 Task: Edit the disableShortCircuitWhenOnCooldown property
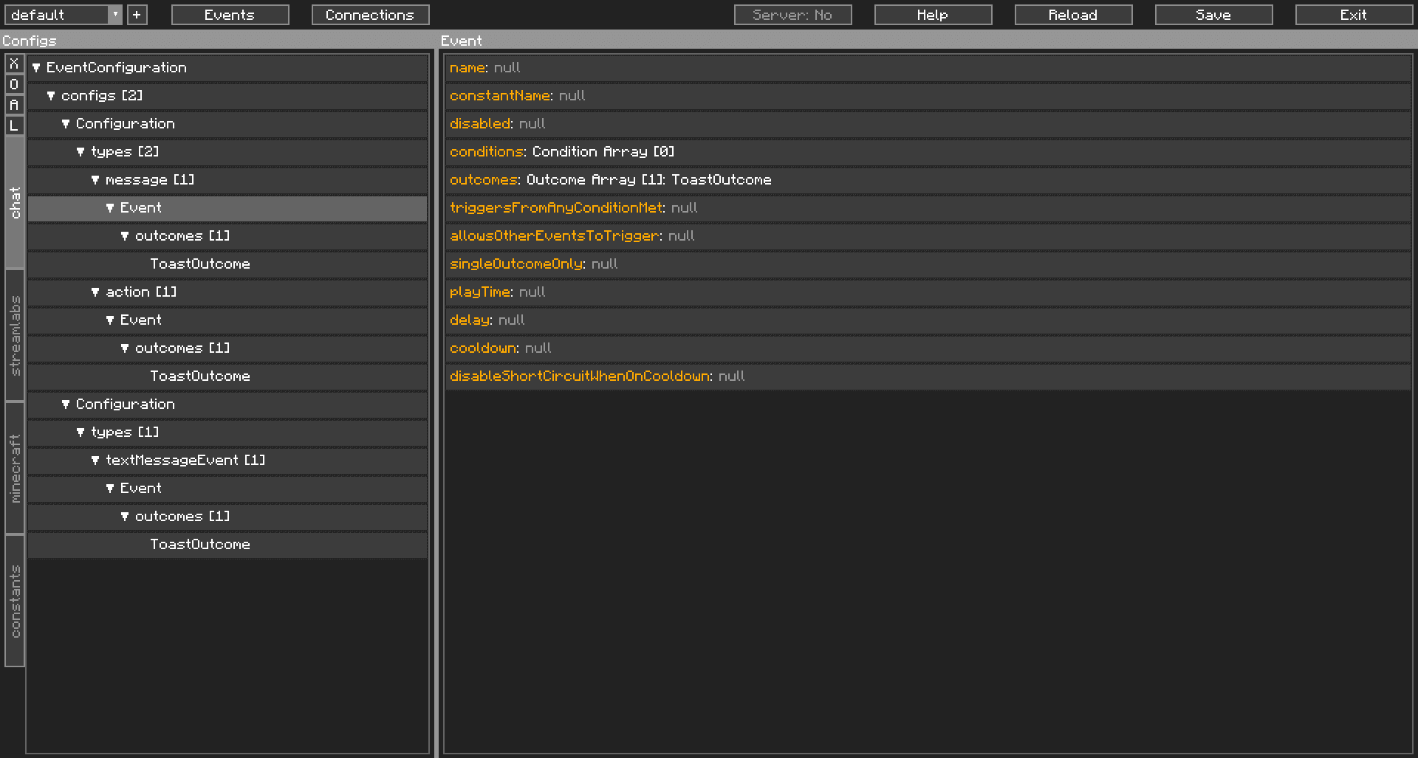point(928,376)
